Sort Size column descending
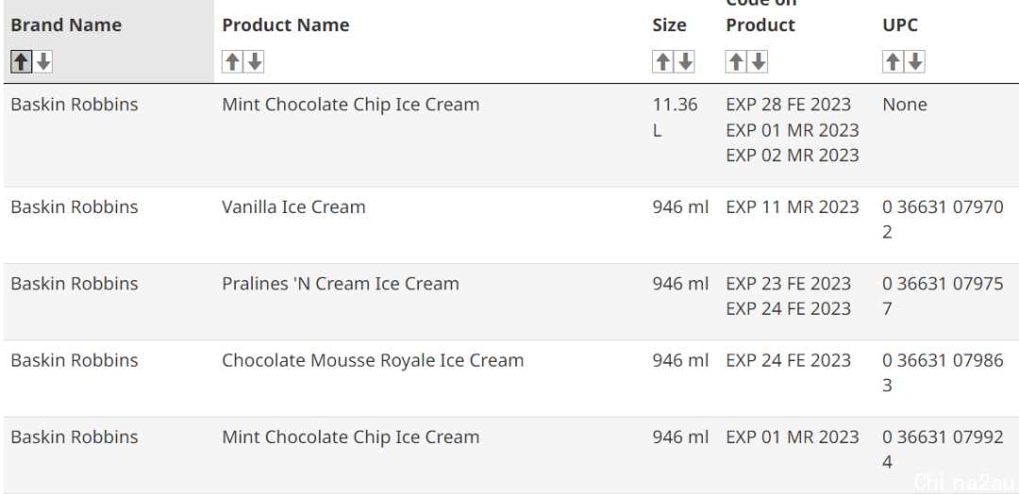The image size is (1019, 494). pos(685,61)
